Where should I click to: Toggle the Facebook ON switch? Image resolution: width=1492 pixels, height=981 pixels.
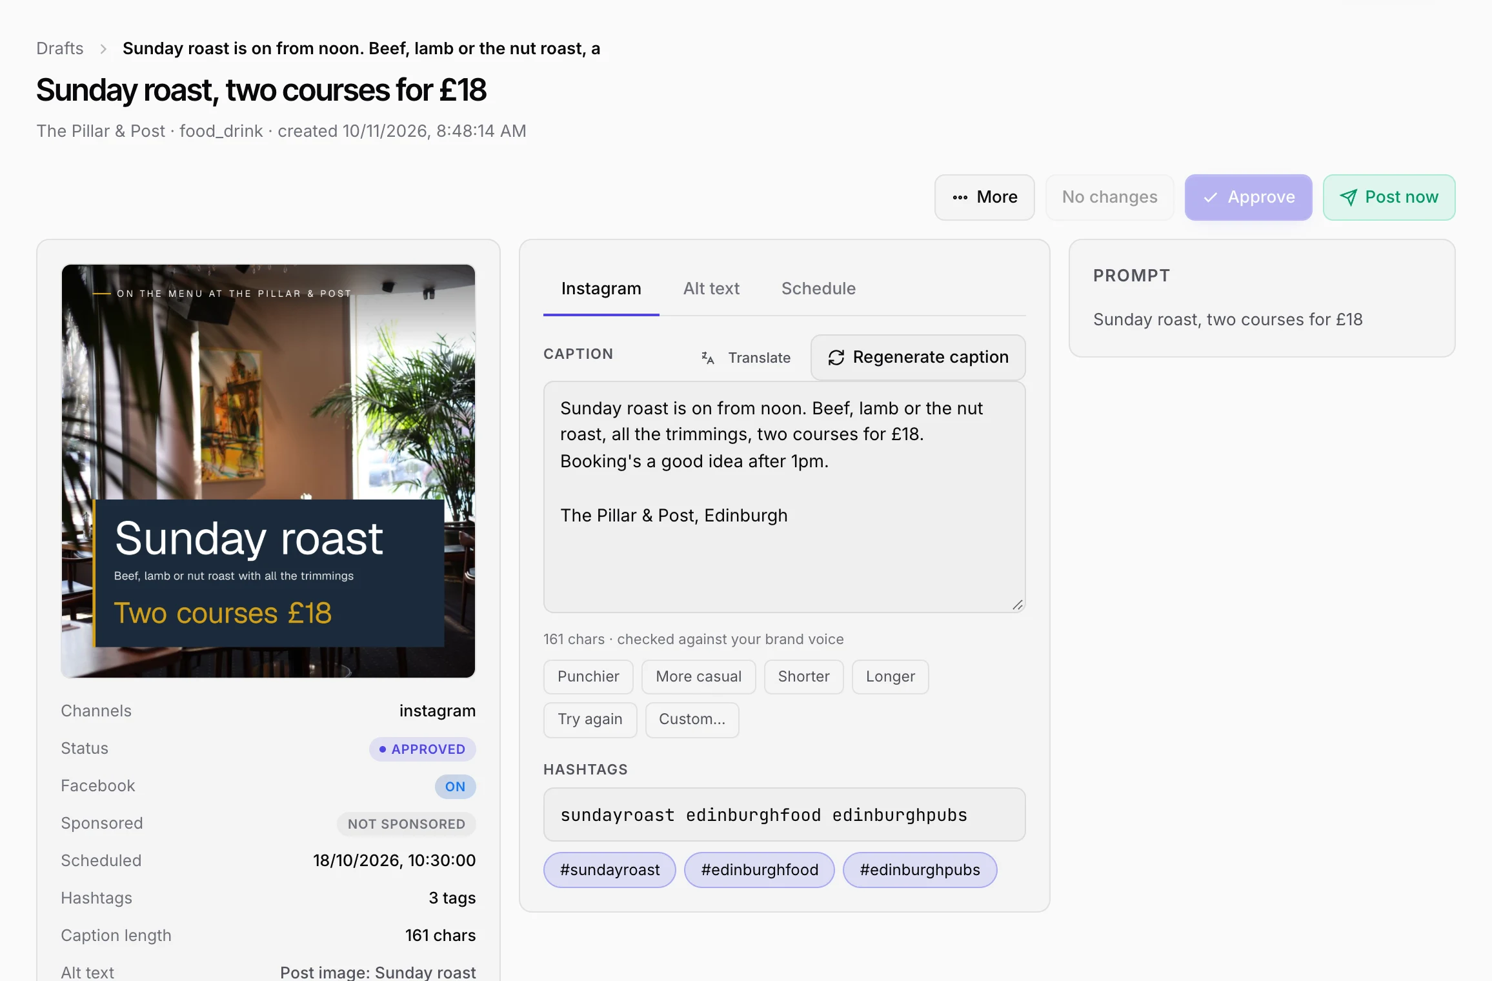455,787
